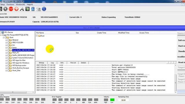Image resolution: width=185 pixels, height=104 pixels.
Task: Check the bin folder checkbox
Action: 8,45
